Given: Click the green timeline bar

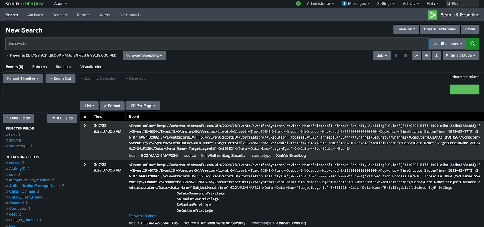Looking at the screenshot, I should pos(465,89).
